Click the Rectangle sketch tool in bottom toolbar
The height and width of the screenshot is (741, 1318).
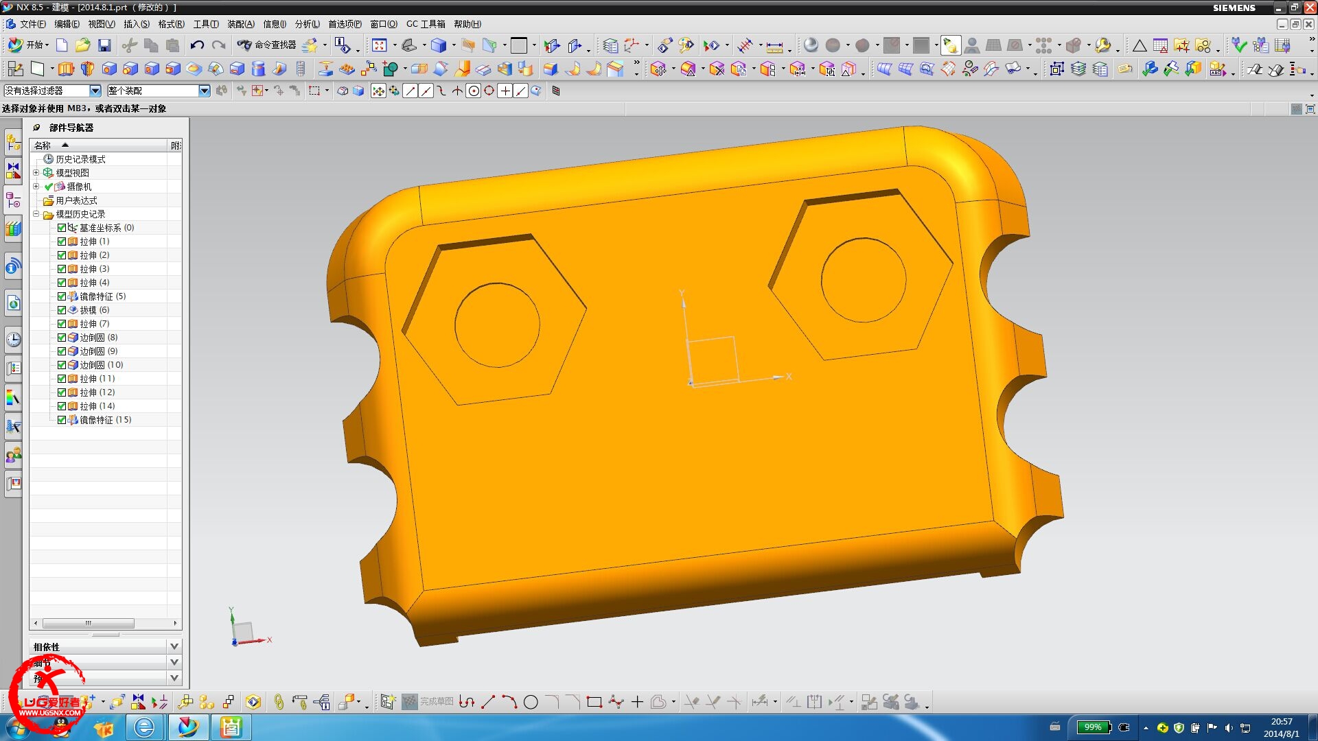pos(594,702)
